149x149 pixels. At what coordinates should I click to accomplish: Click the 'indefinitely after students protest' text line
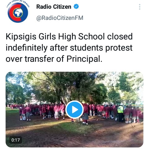point(69,48)
